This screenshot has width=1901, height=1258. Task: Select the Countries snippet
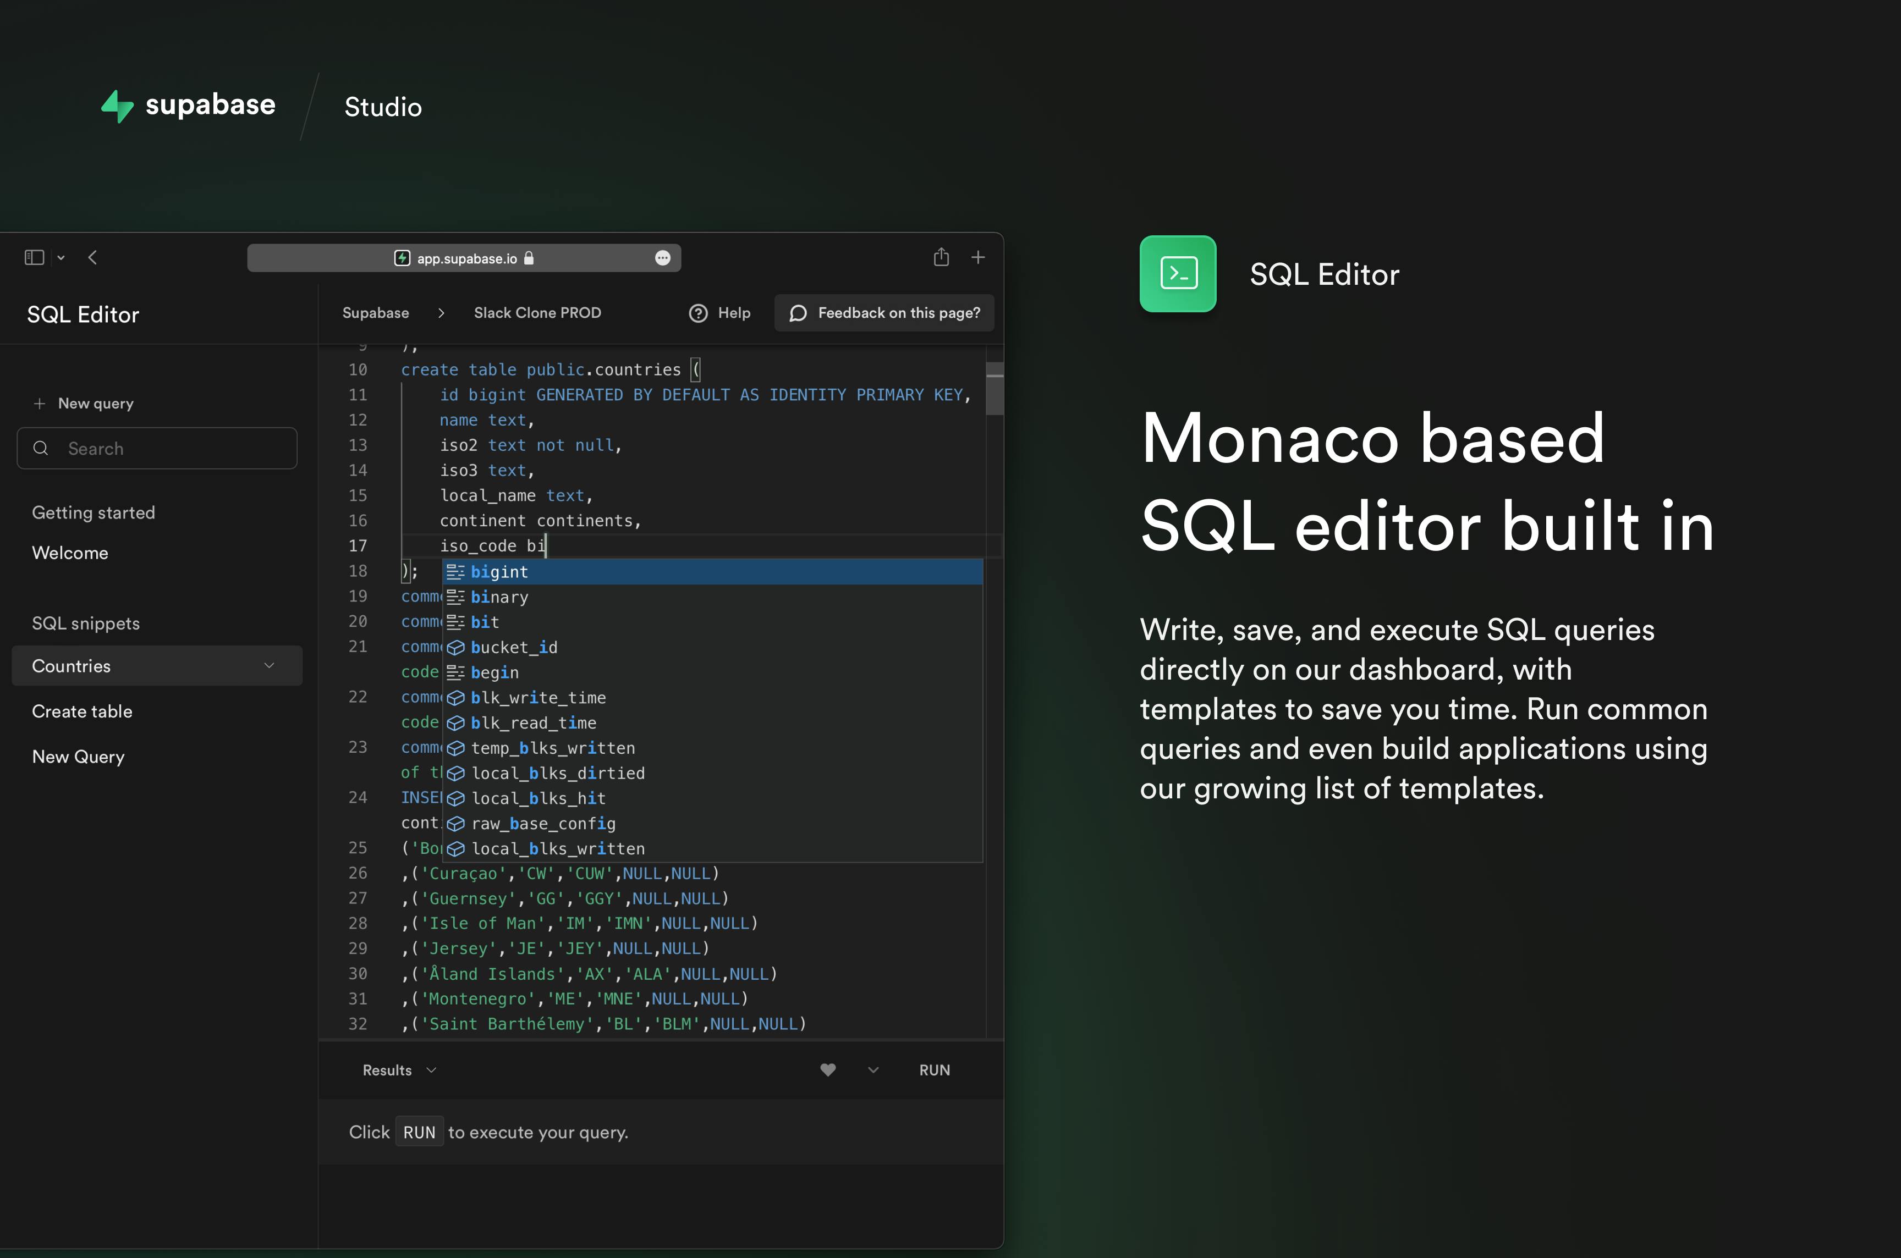(157, 666)
